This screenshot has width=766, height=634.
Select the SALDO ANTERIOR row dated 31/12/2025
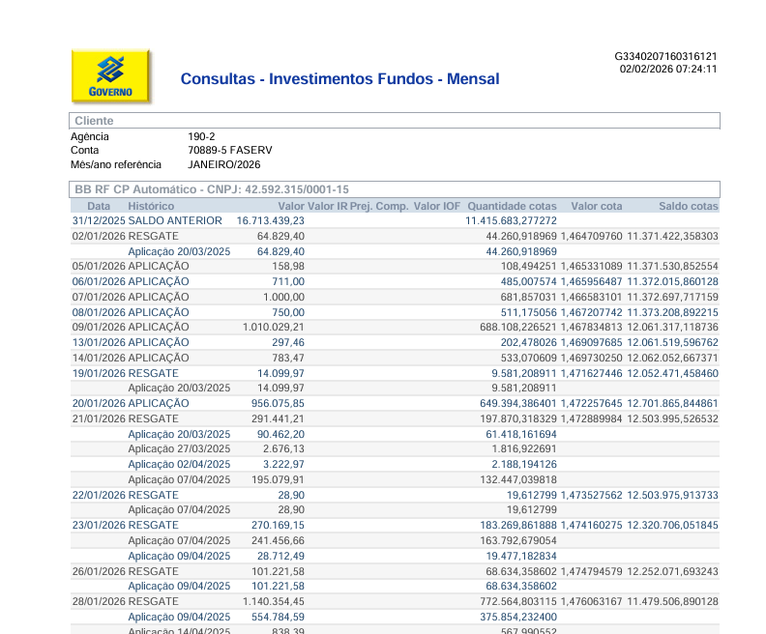tap(395, 220)
